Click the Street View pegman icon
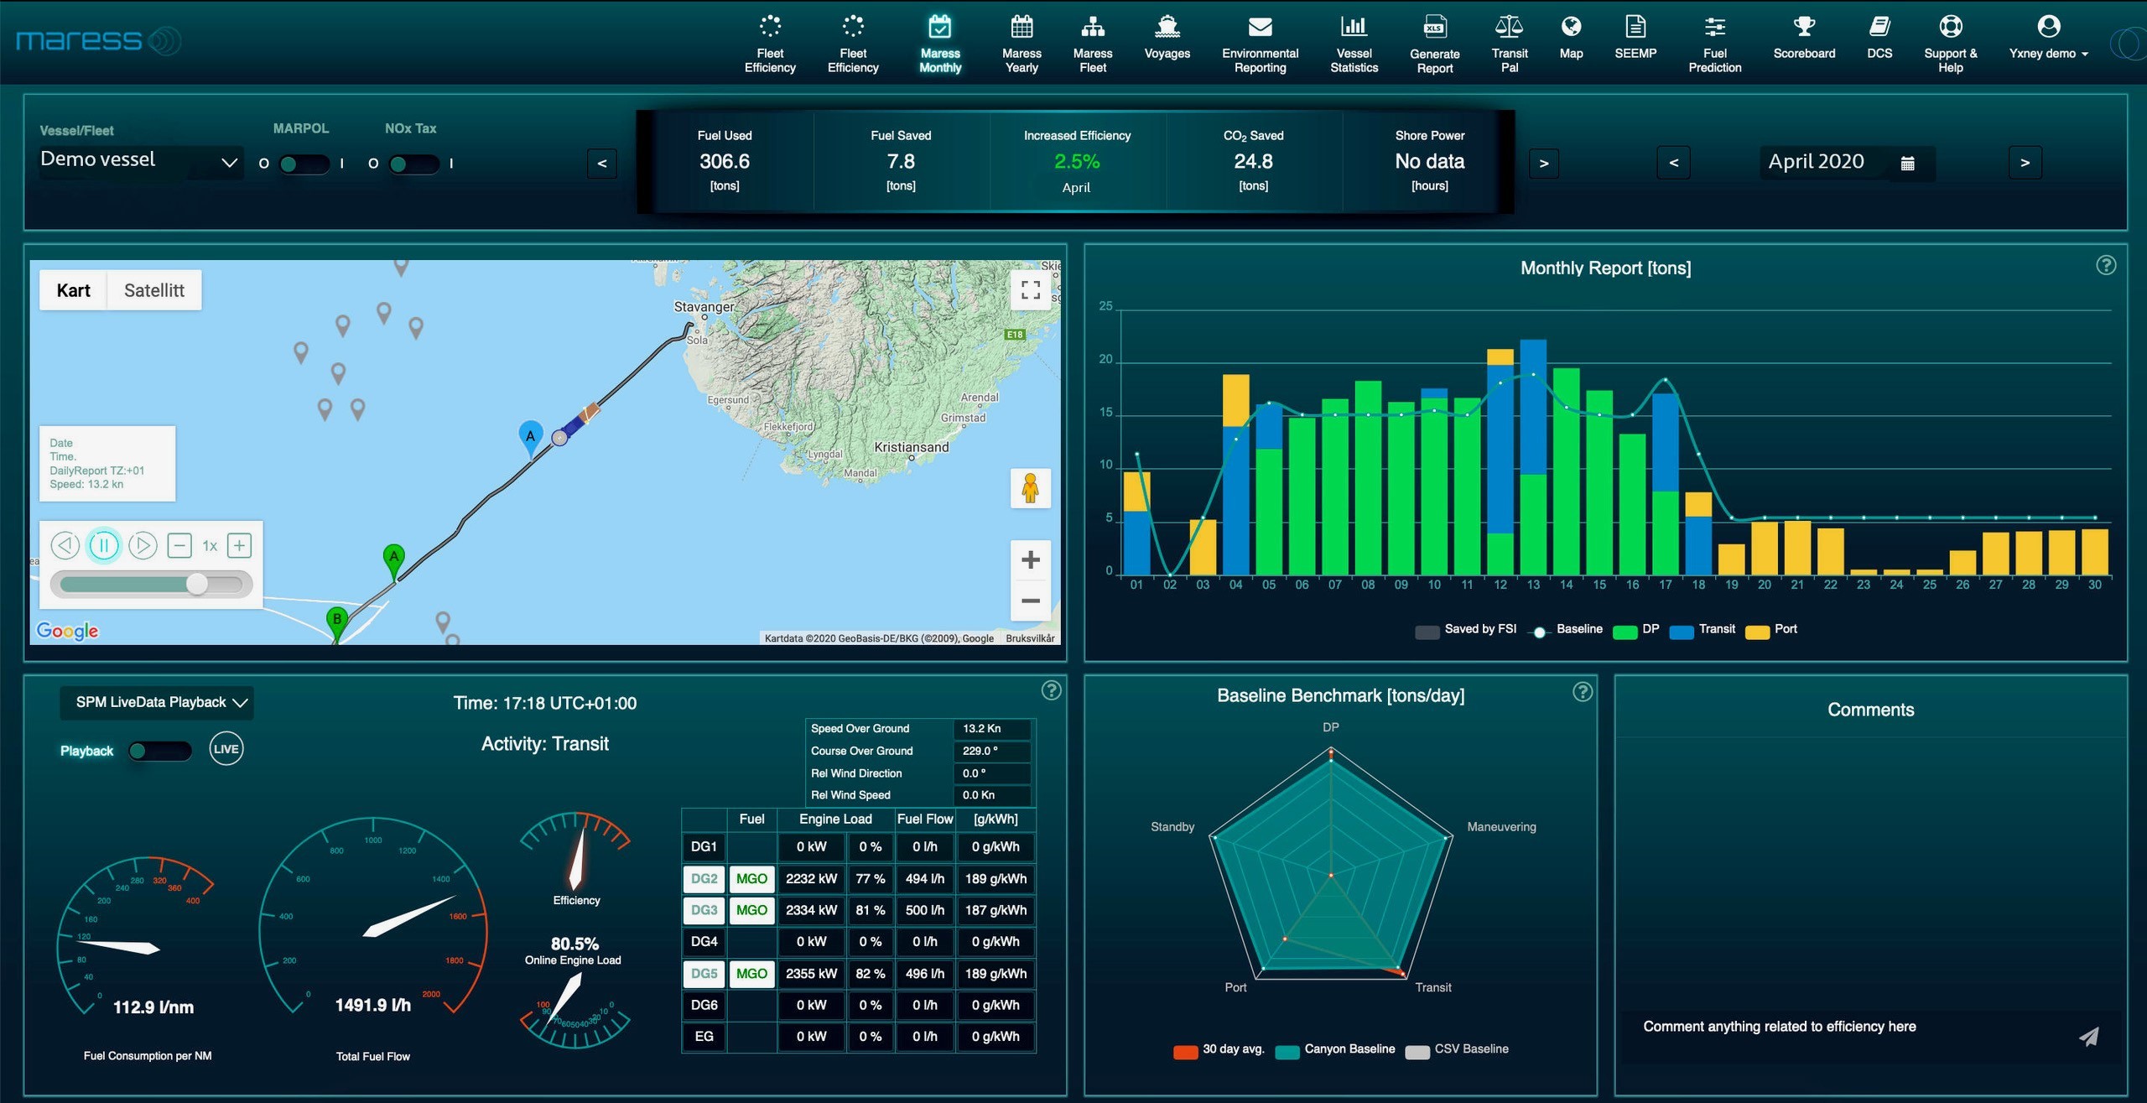2147x1103 pixels. coord(1031,488)
